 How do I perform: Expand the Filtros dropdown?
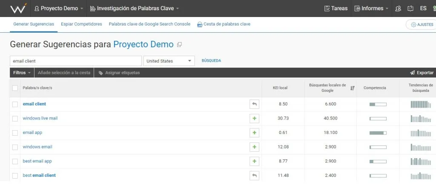tap(21, 73)
